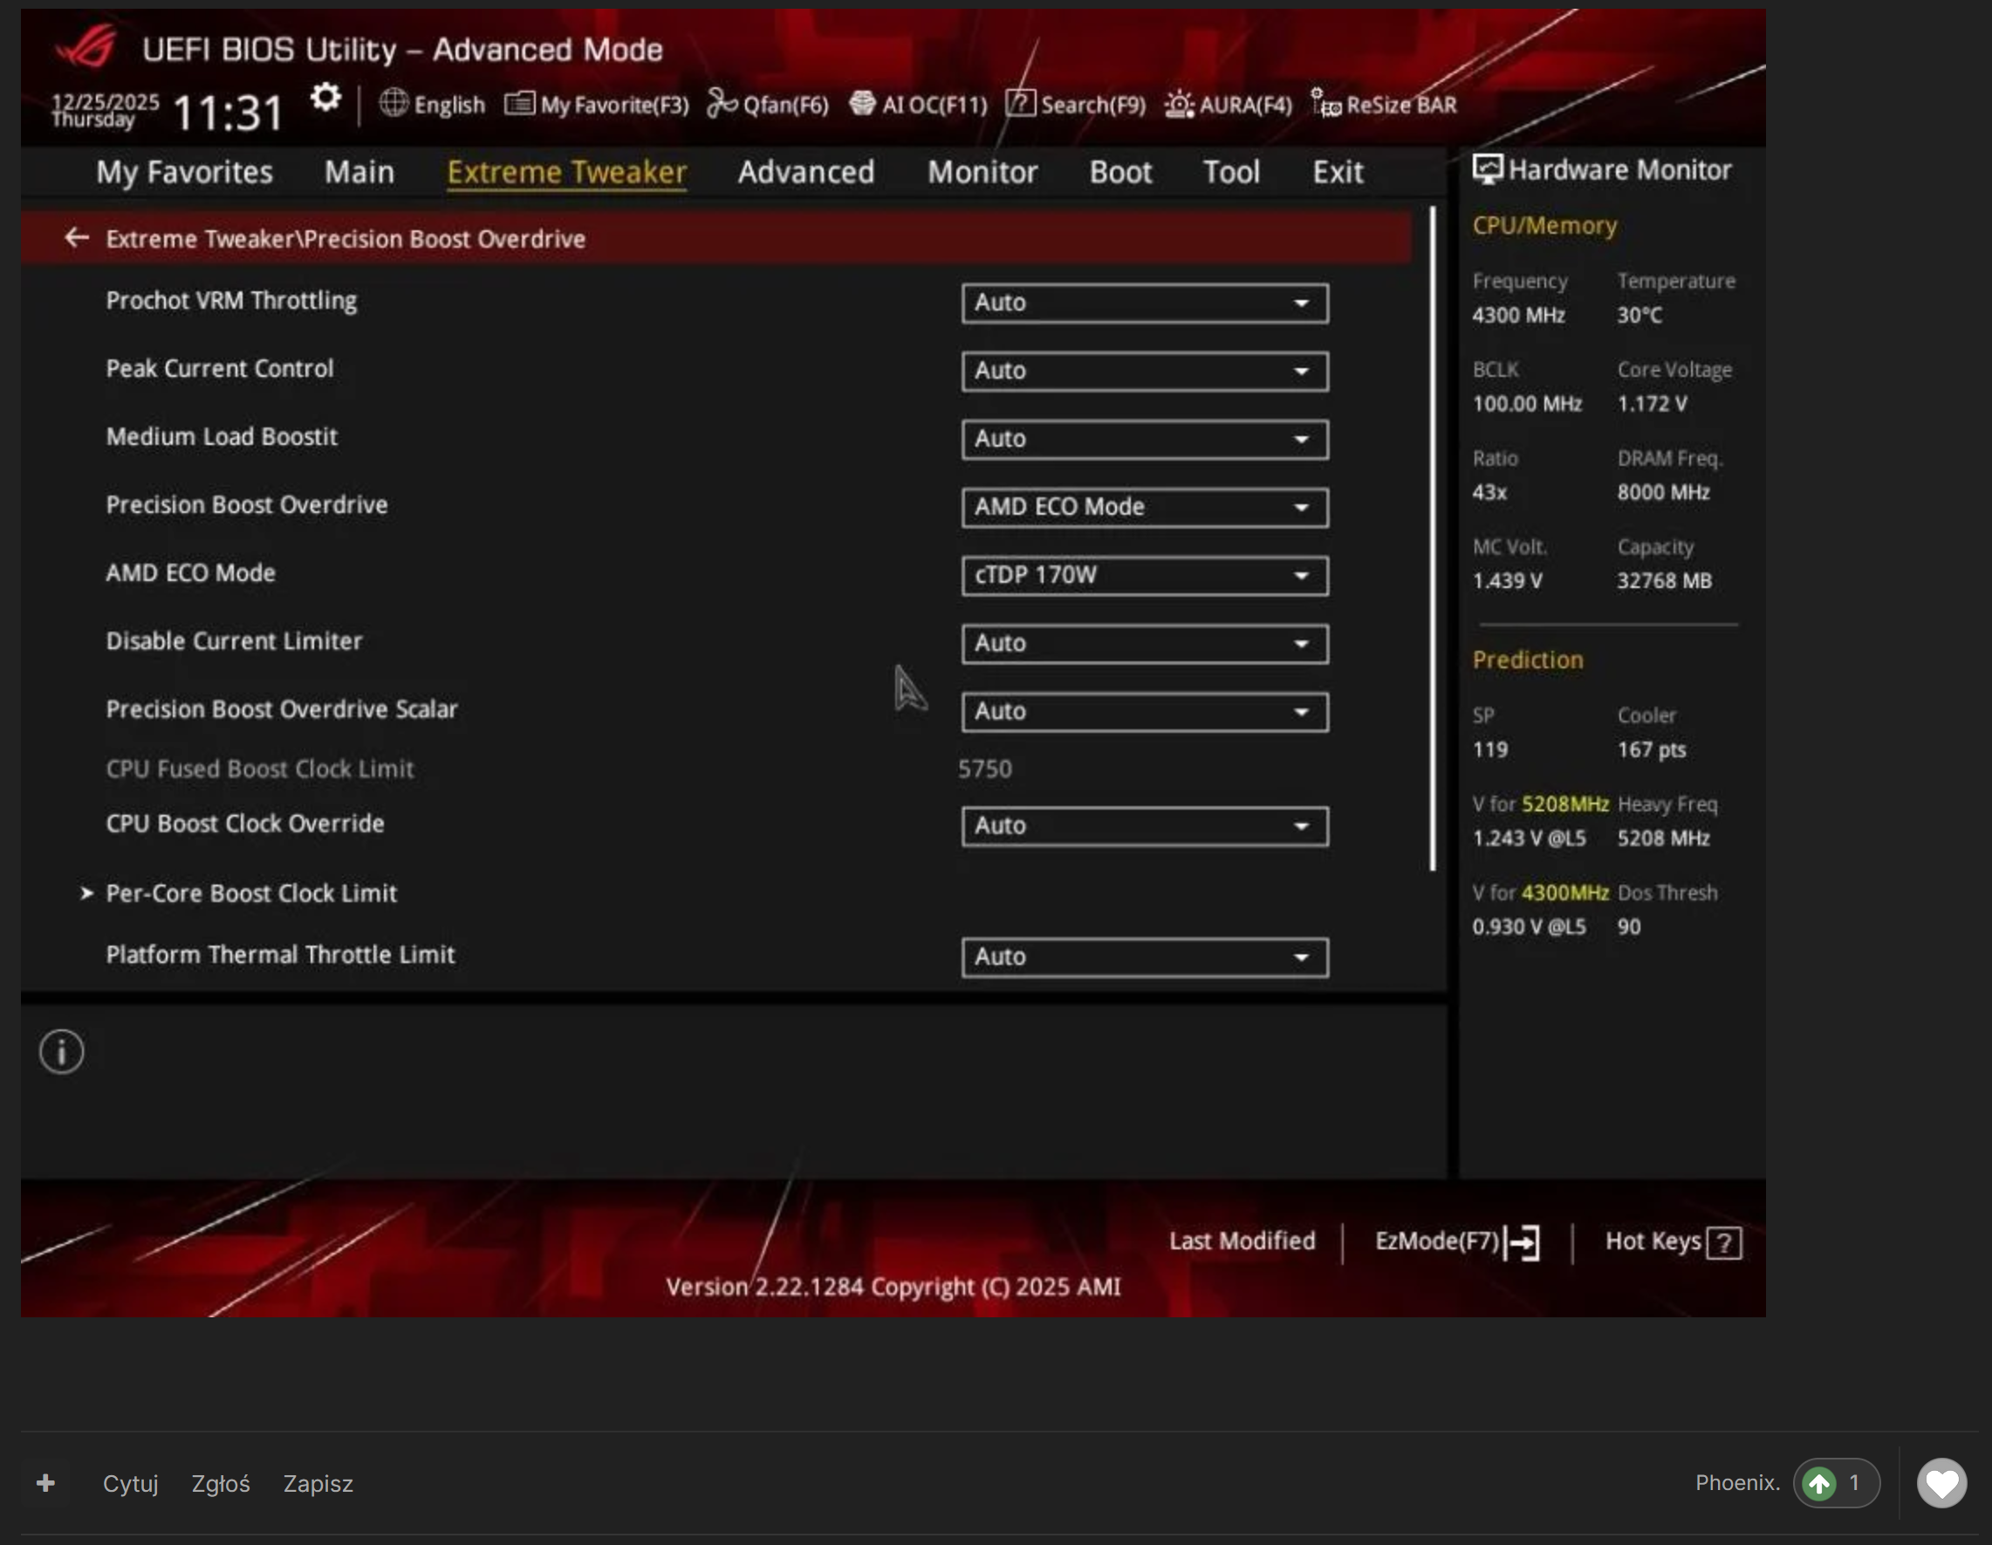Click the heart reaction icon below the image
This screenshot has height=1545, width=1992.
click(1941, 1483)
